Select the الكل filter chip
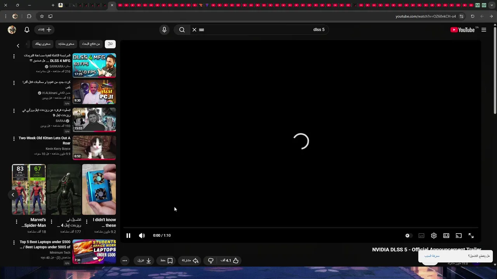497x279 pixels. coord(110,44)
